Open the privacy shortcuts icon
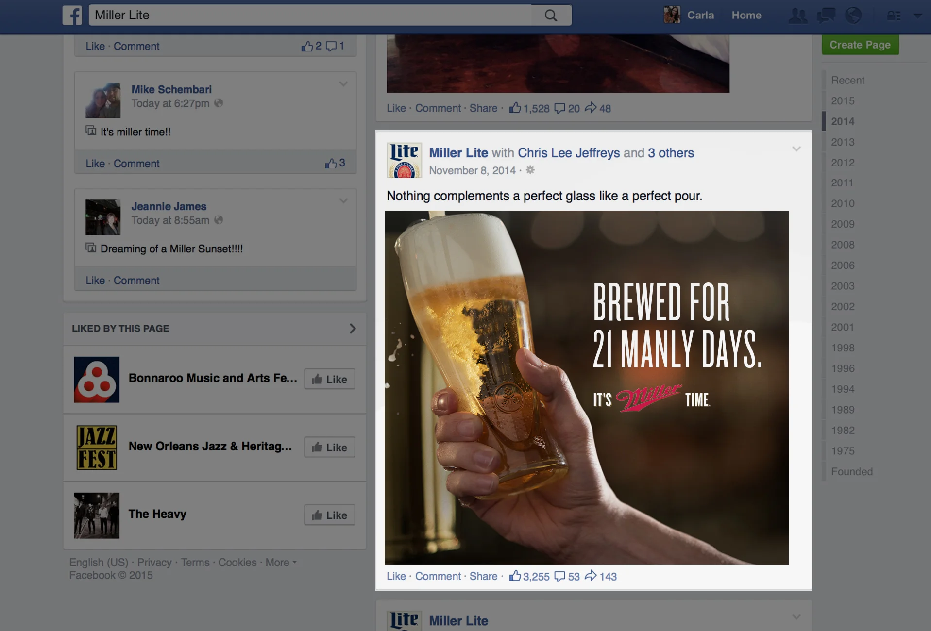The image size is (931, 631). 894,16
